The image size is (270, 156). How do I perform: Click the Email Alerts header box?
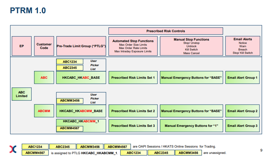tap(243, 46)
